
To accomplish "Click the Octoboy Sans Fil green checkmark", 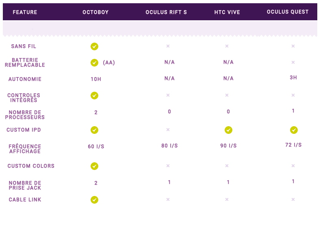I will click(94, 46).
